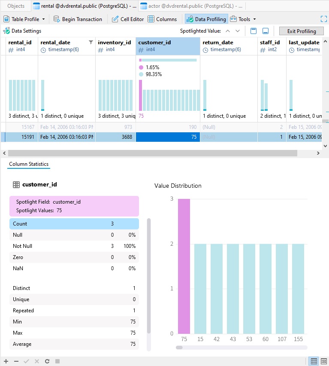Open Data Settings
This screenshot has width=329, height=366.
tap(22, 31)
